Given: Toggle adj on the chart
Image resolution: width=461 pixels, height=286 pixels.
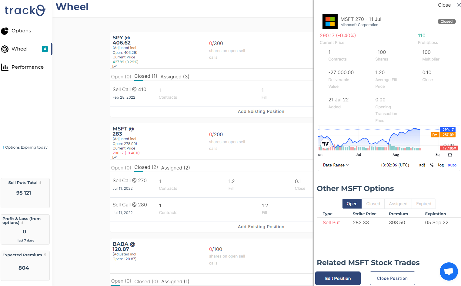Looking at the screenshot, I should pos(422,165).
